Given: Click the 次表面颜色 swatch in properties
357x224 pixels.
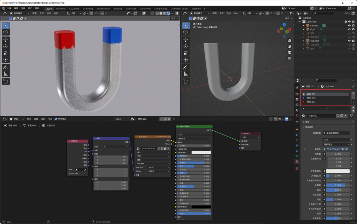Looking at the screenshot, I should coord(338,171).
